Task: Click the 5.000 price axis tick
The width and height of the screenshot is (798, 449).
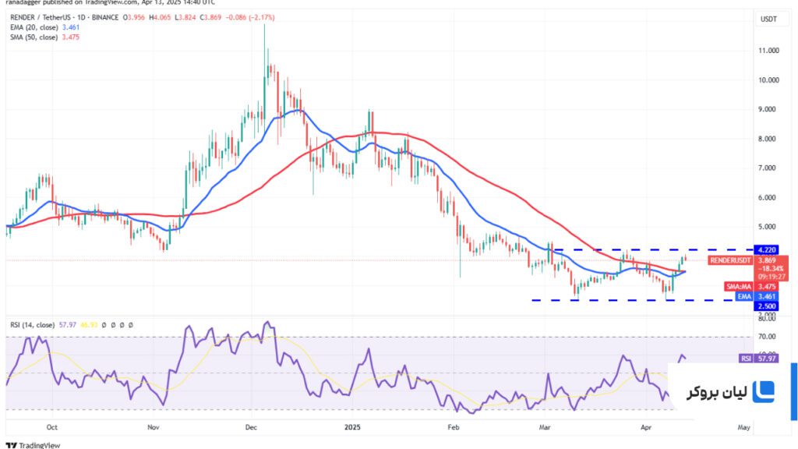Action: point(768,227)
